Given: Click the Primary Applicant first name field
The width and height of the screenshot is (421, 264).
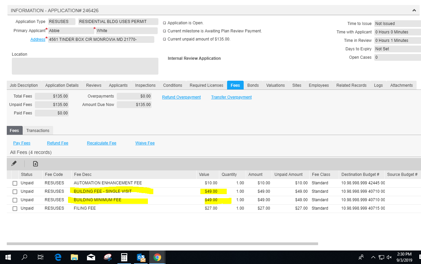Looking at the screenshot, I should click(71, 31).
